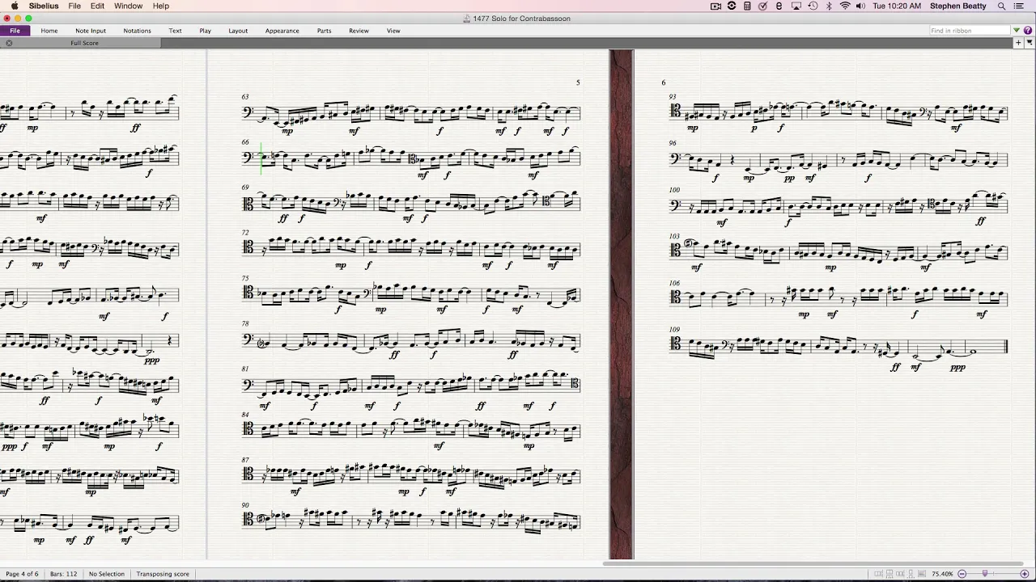Open the Review ribbon tab
Screen dimensions: 1036x582
click(x=359, y=31)
